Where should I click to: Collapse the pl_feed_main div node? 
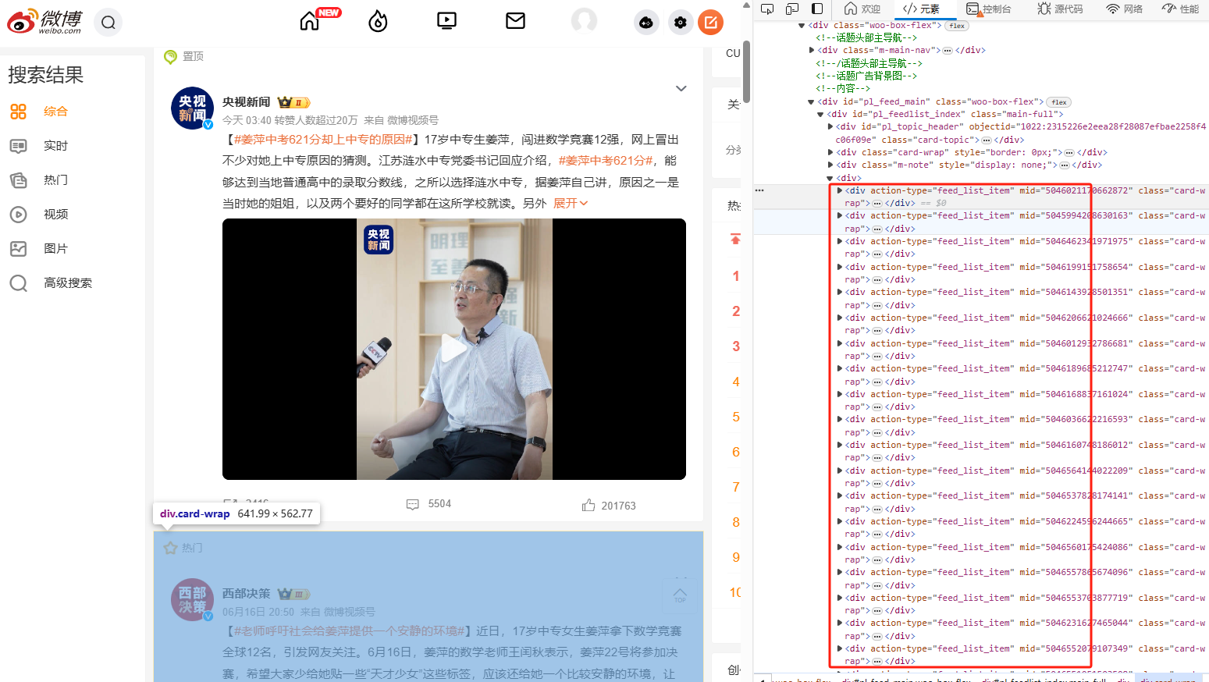click(811, 101)
